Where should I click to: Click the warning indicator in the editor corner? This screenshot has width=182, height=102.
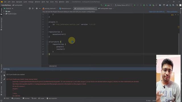tap(173, 15)
